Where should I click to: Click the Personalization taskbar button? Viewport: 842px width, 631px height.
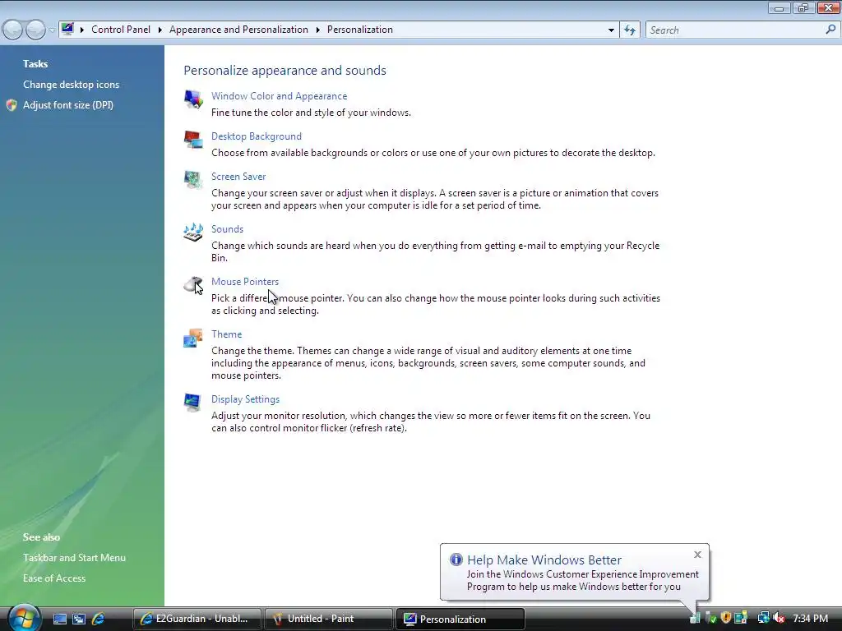click(x=460, y=619)
